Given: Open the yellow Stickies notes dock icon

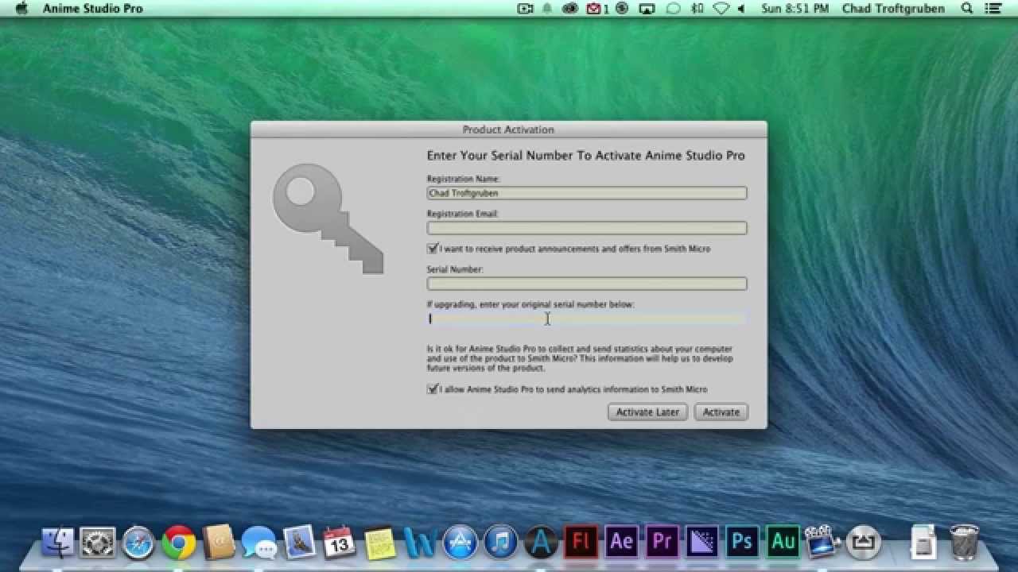Looking at the screenshot, I should tap(380, 542).
